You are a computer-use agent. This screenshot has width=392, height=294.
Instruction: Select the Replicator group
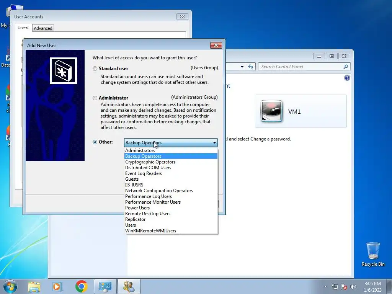click(x=171, y=219)
